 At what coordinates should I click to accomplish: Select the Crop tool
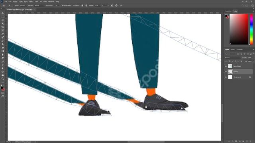[3, 27]
